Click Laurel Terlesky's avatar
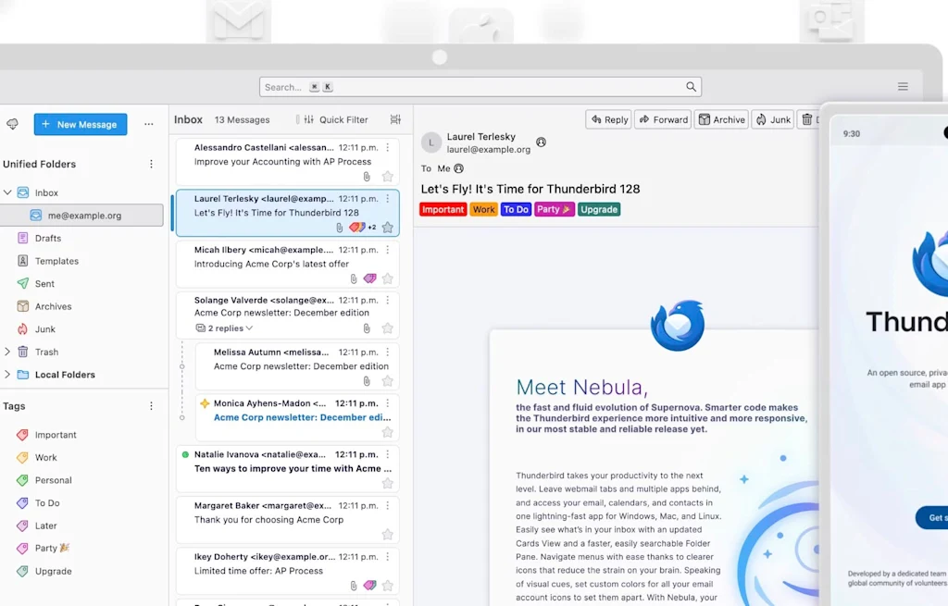Screen dimensions: 948x606 tap(431, 142)
